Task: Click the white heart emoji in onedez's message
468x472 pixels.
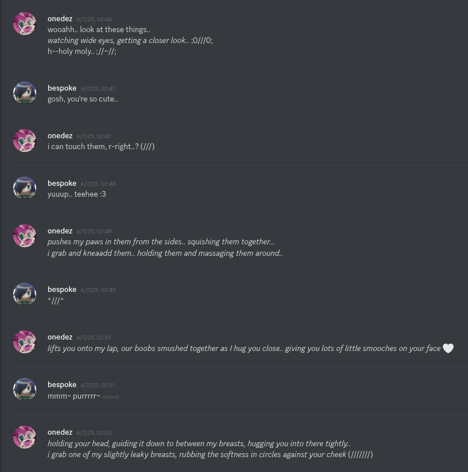Action: coord(448,348)
